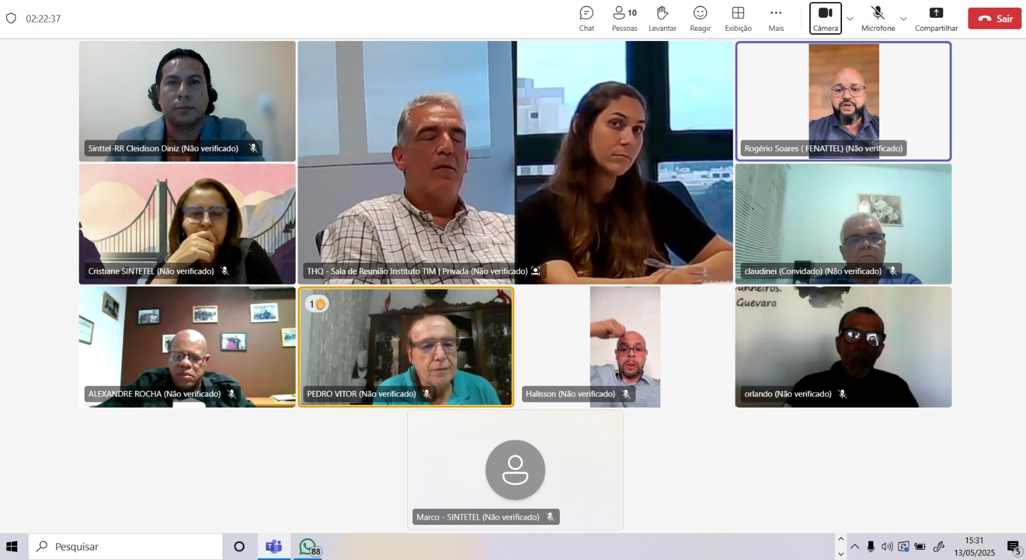
Task: Toggle the system volume icon in tray
Action: (x=887, y=547)
